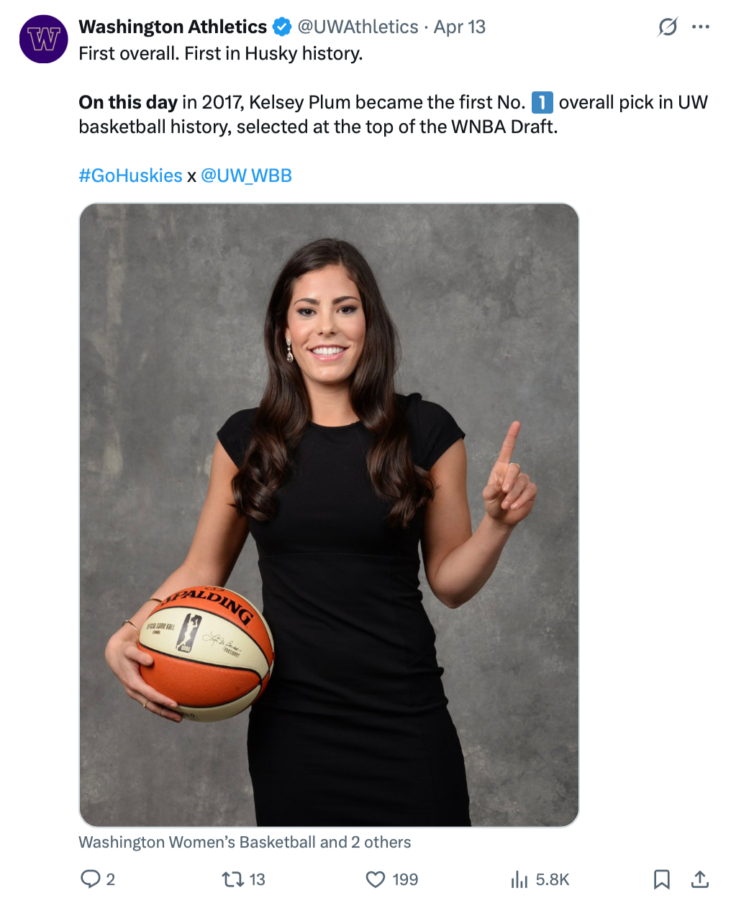
Task: Open the purple W profile avatar
Action: point(43,39)
